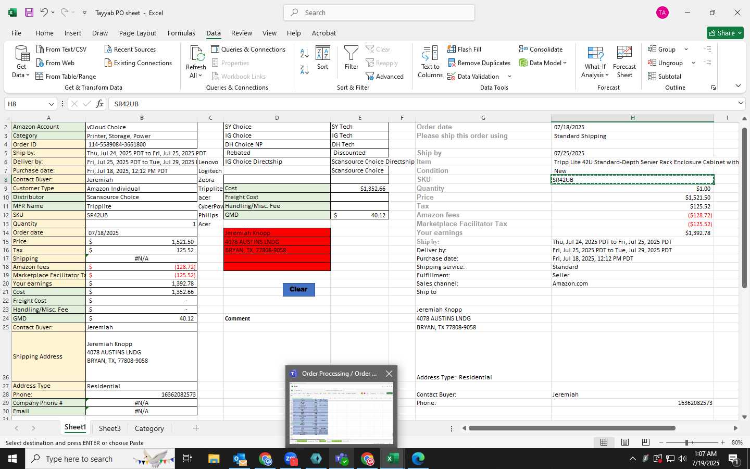The image size is (750, 469).
Task: Adjust the zoom slider handle
Action: coord(687,442)
